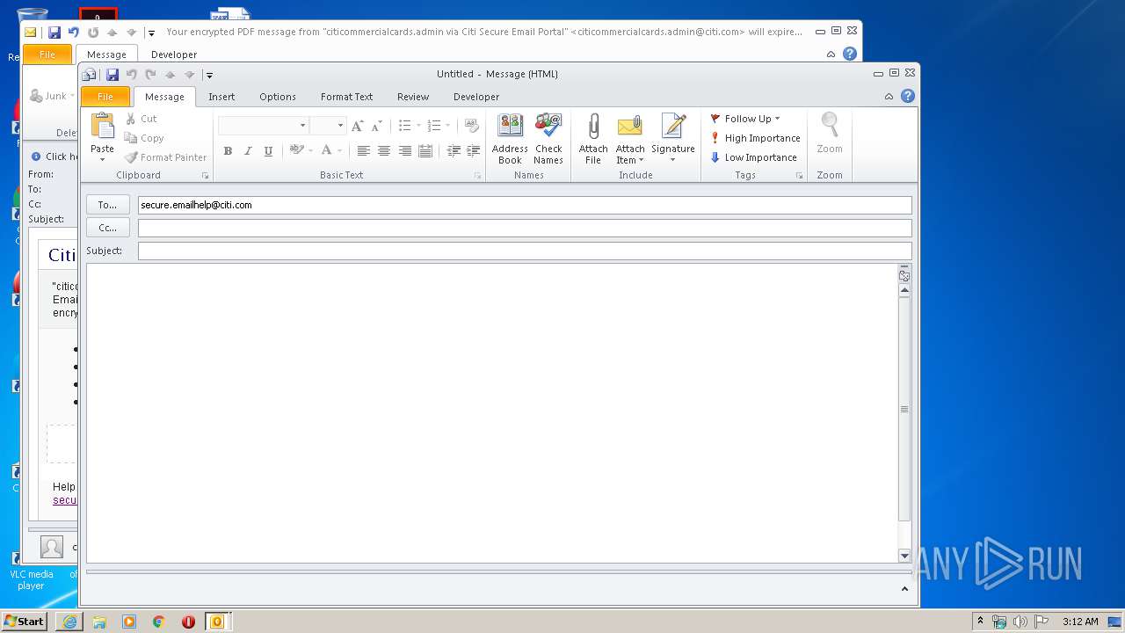The image size is (1125, 633).
Task: Activate the Format Painter brush
Action: pos(165,157)
